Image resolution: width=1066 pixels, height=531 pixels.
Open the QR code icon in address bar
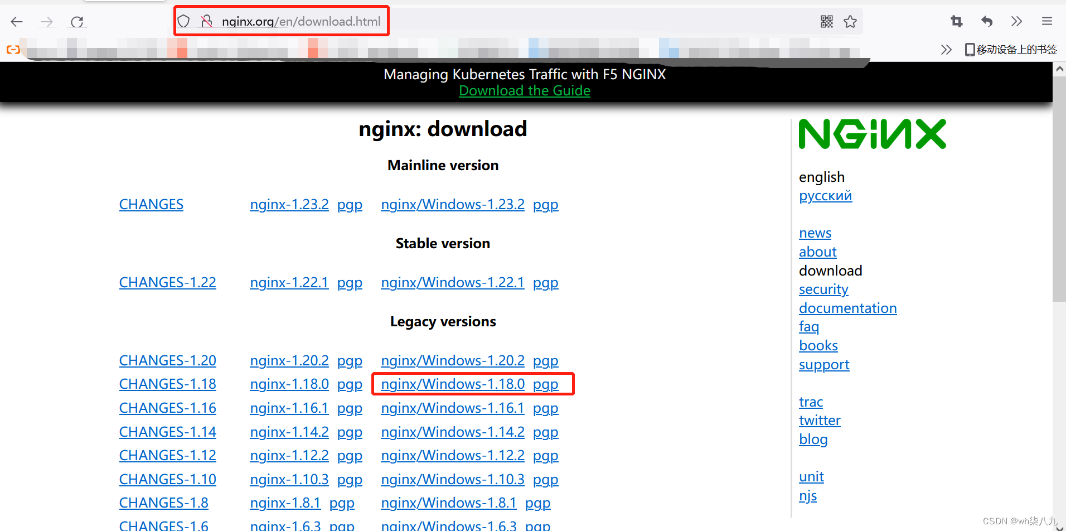coord(826,21)
